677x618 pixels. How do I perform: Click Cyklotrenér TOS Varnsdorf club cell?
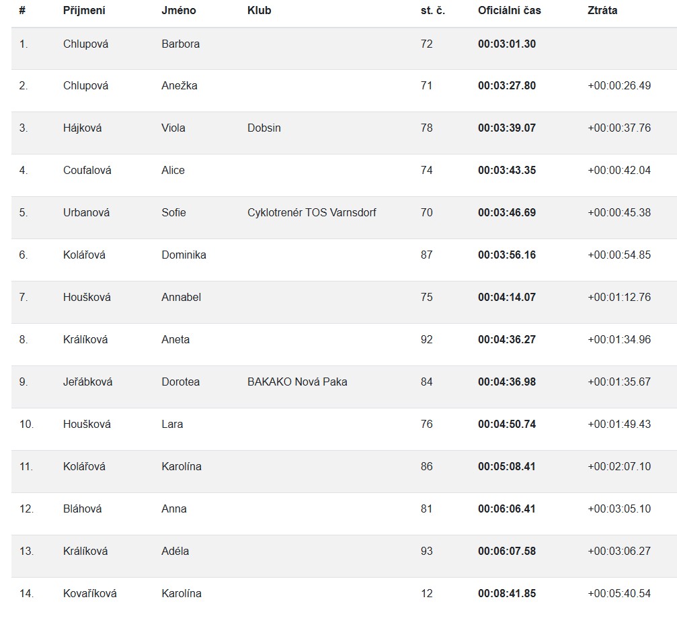pyautogui.click(x=312, y=213)
